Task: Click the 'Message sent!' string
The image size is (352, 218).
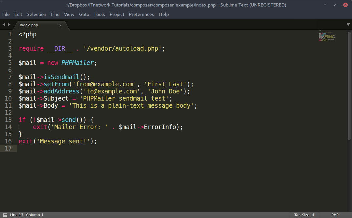Action: tap(63, 141)
